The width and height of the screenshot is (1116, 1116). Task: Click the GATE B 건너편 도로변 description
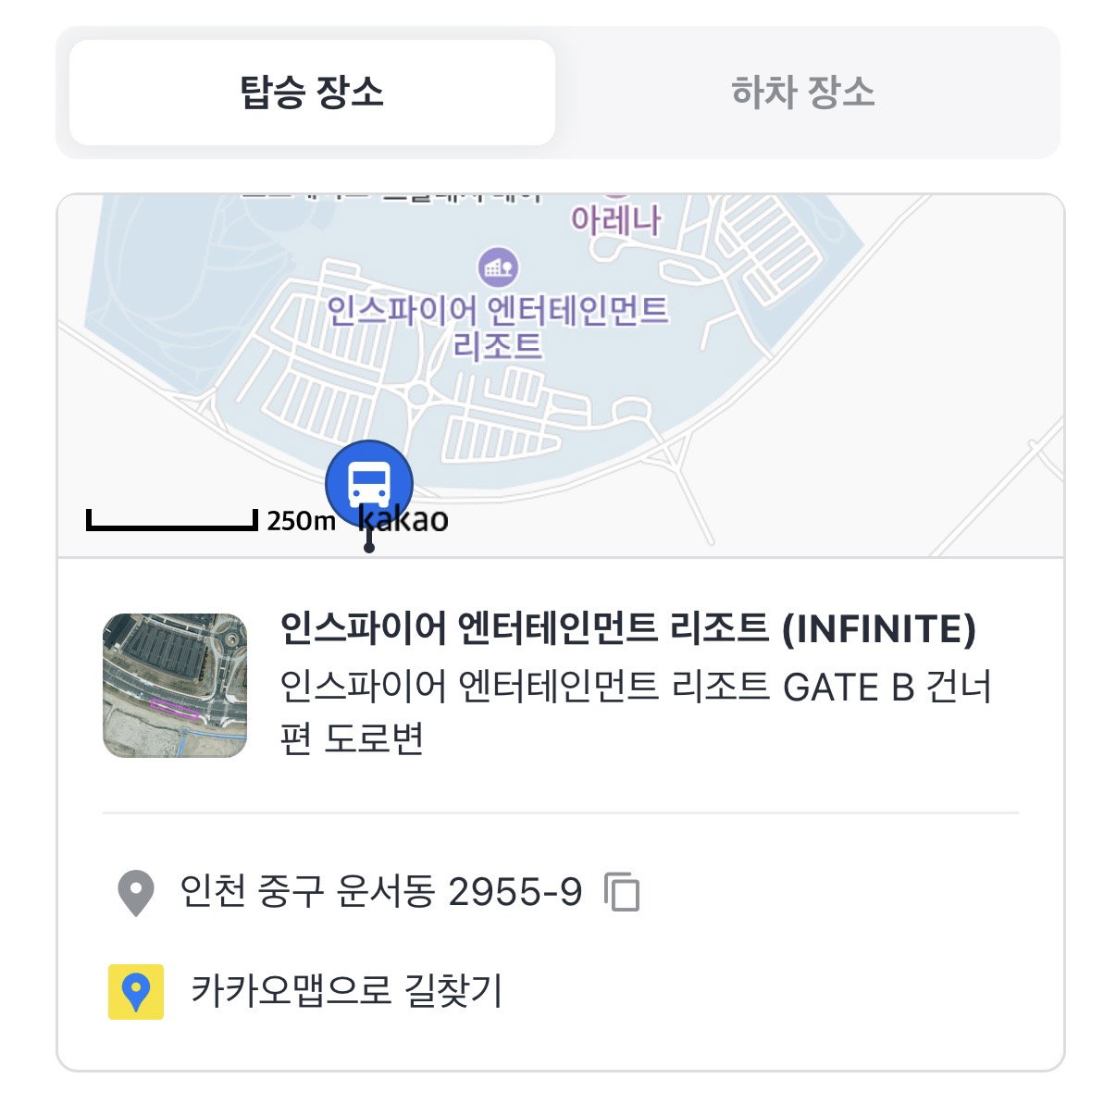(636, 713)
